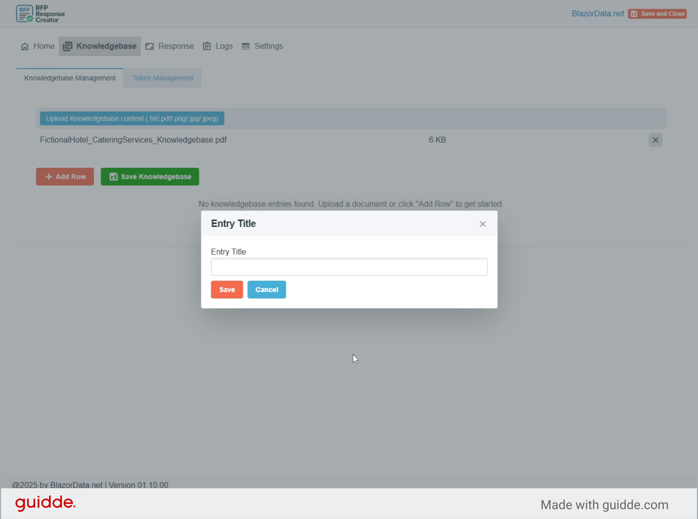
Task: Click inside the Entry Title text field
Action: pyautogui.click(x=349, y=267)
